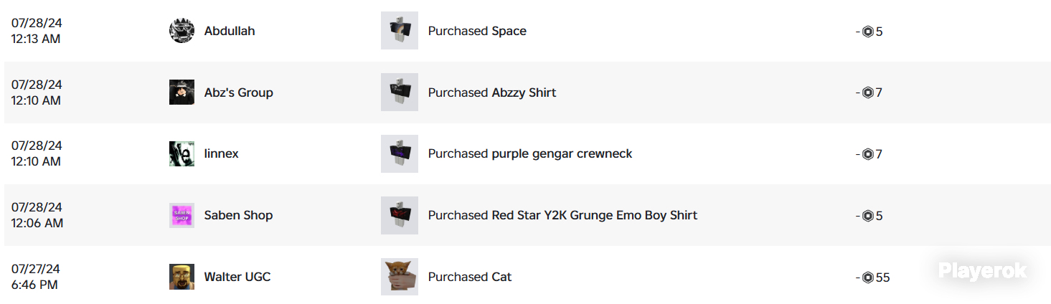Open the Abzzy Shirt item thumbnail
The image size is (1051, 304).
(x=400, y=92)
